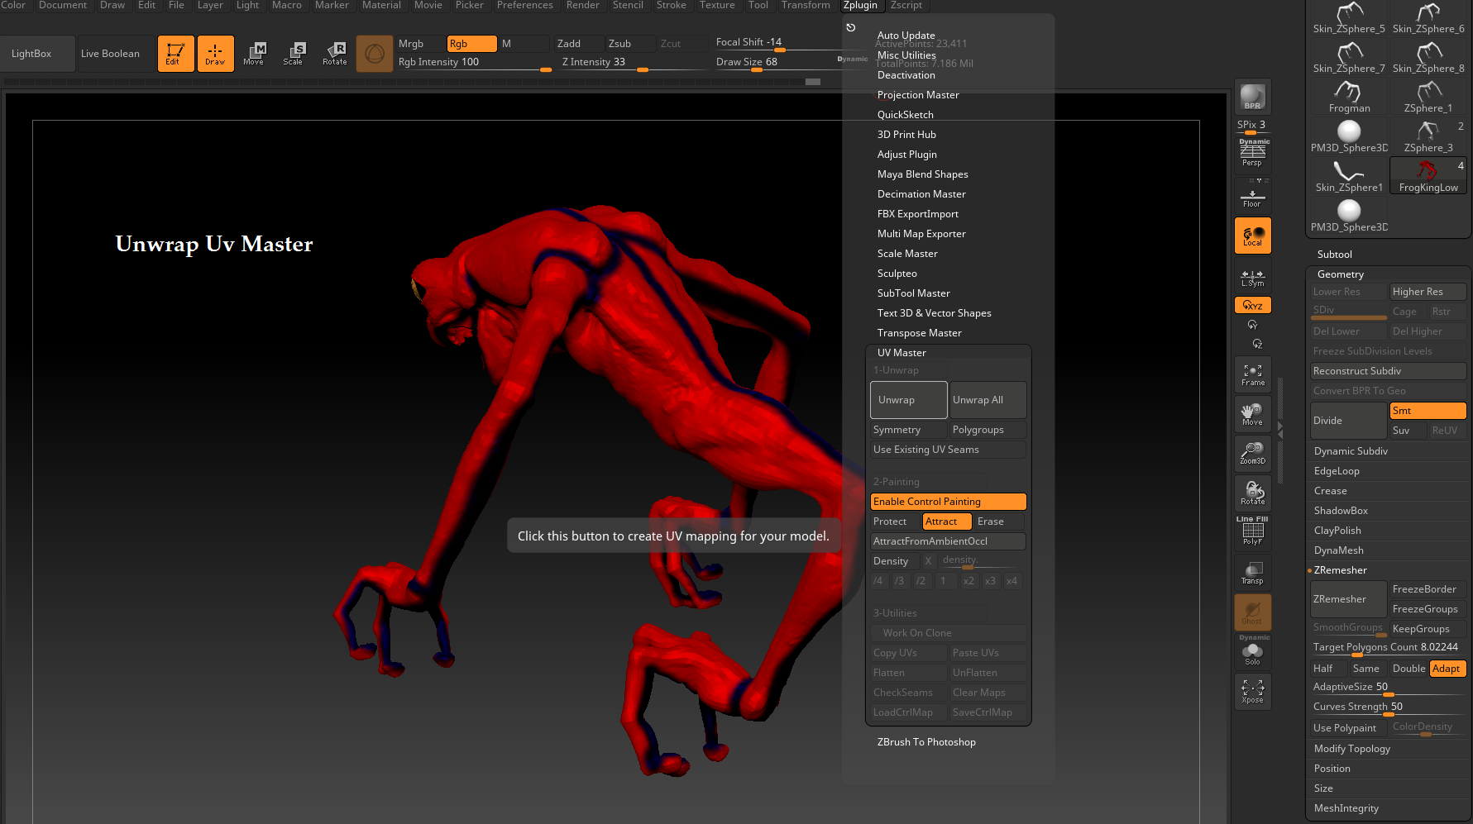
Task: Click the Frame view icon
Action: pyautogui.click(x=1252, y=374)
